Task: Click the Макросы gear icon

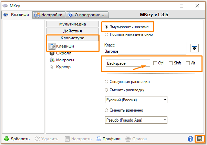Action: (x=52, y=60)
